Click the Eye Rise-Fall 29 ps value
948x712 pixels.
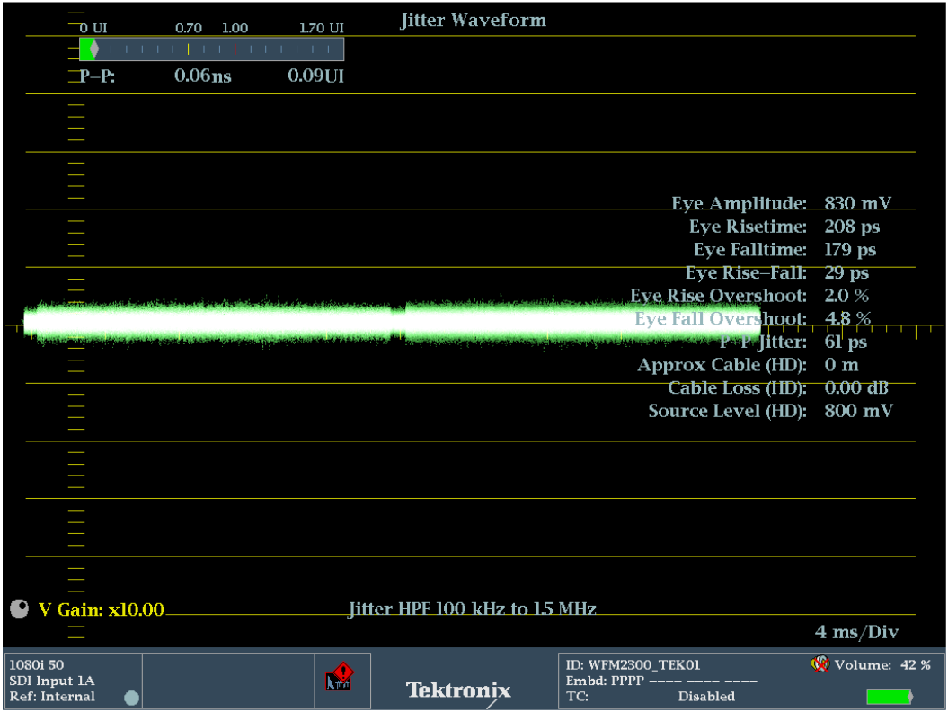tap(846, 272)
